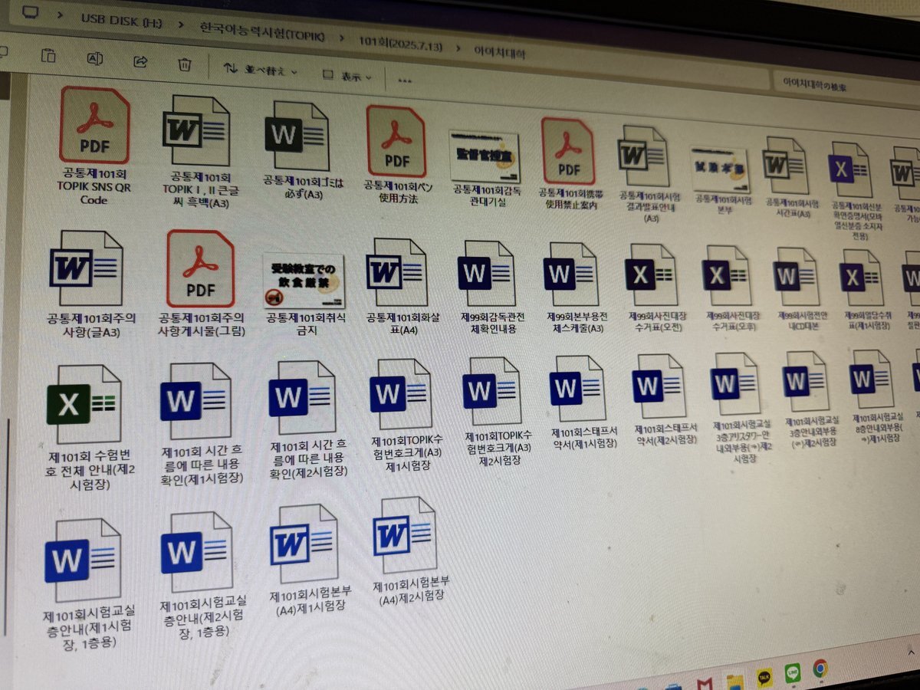Click the 아이치대학 breadcrumb segment
The height and width of the screenshot is (690, 920).
tap(500, 52)
